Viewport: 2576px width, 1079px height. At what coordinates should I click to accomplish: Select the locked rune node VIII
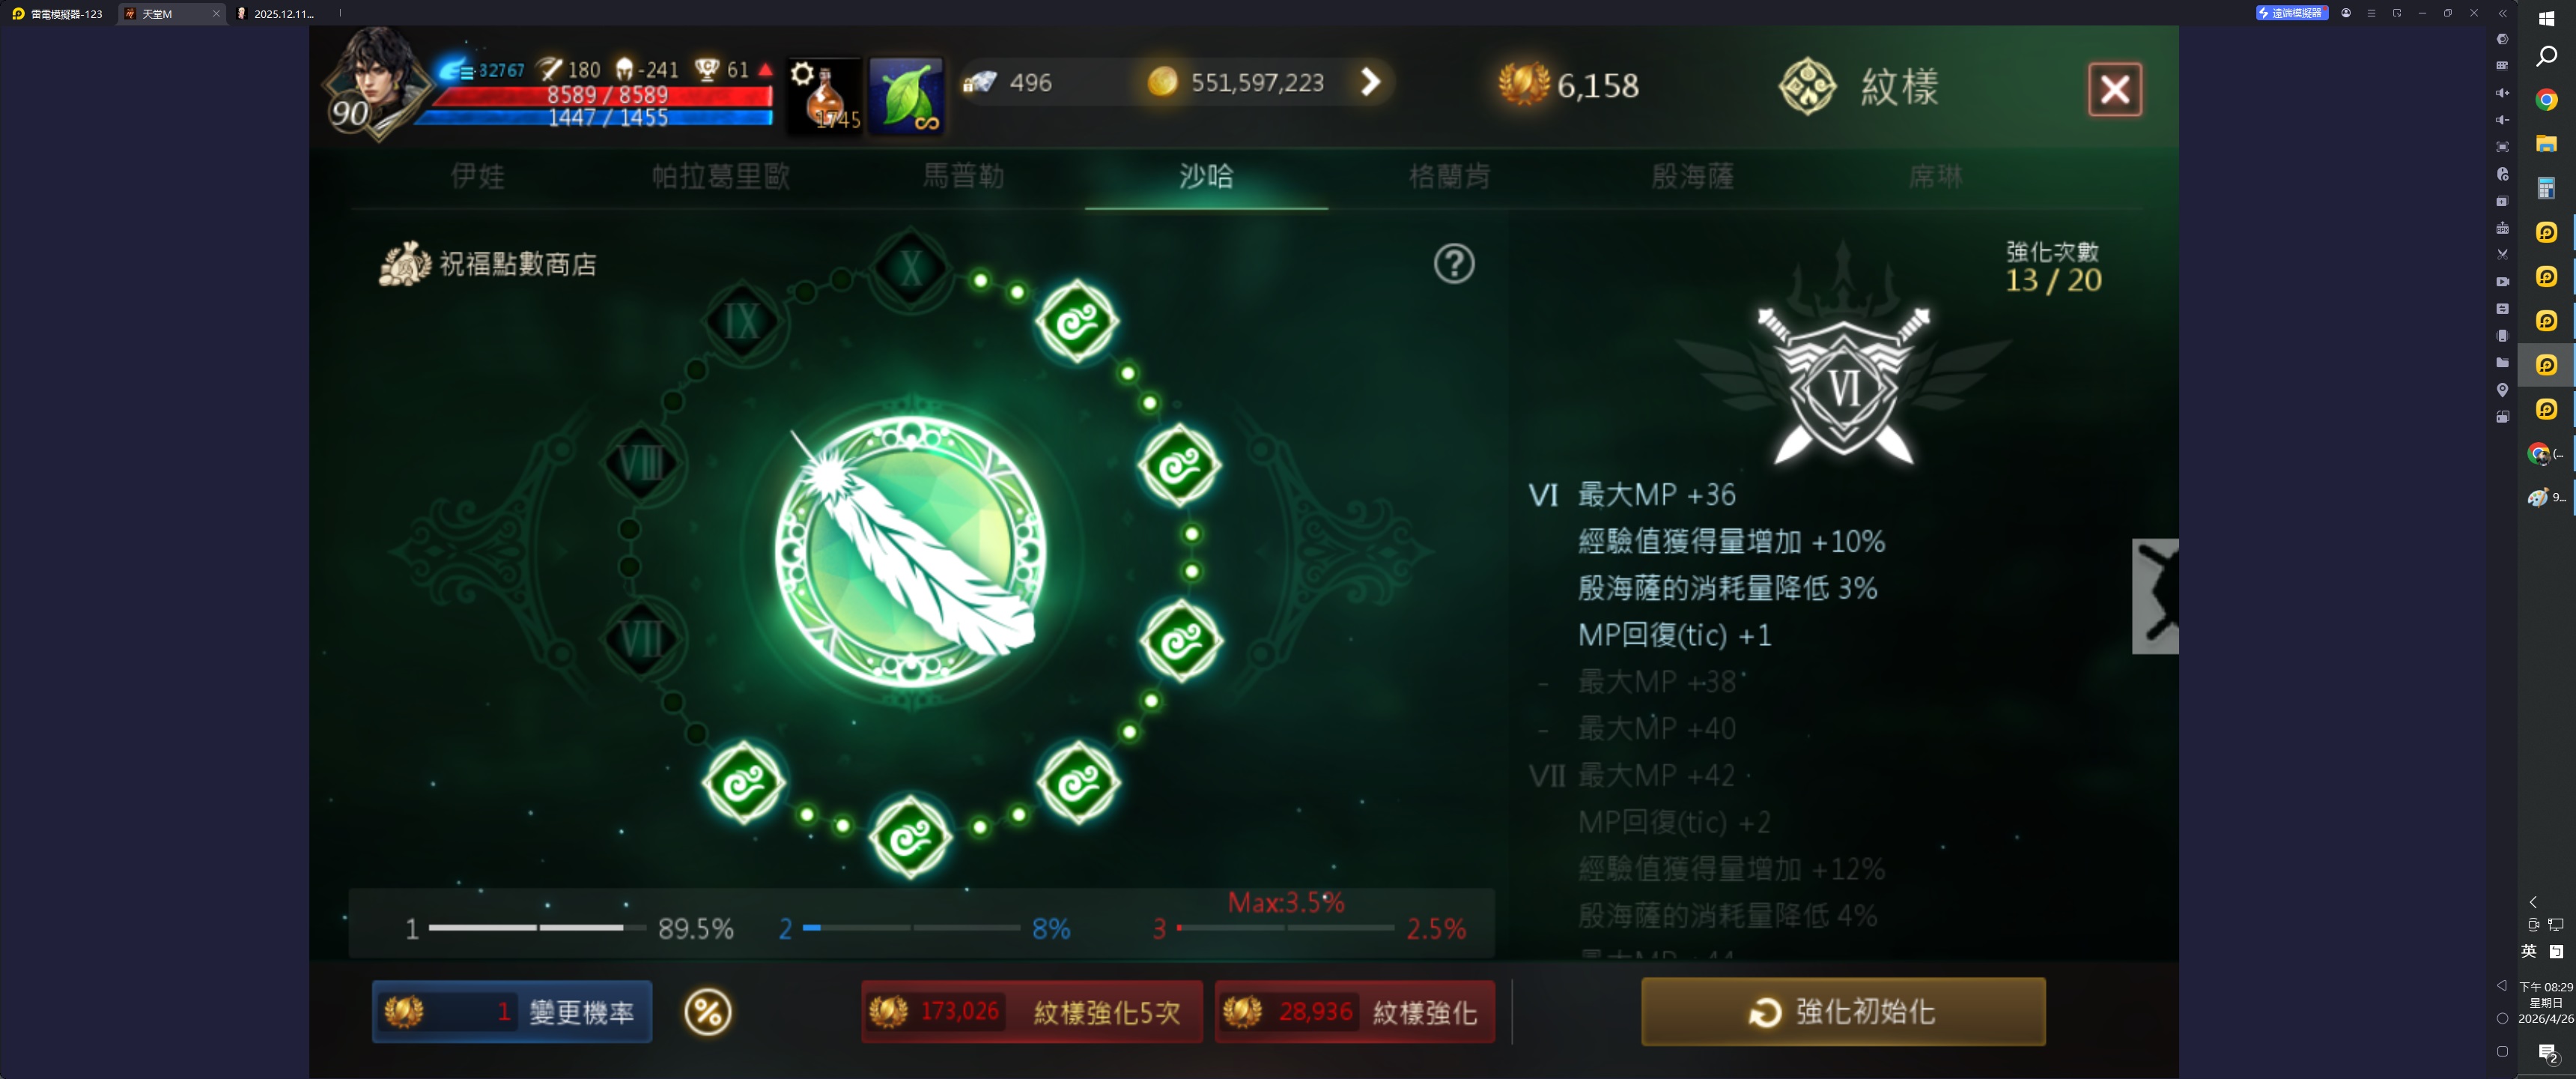click(x=641, y=463)
